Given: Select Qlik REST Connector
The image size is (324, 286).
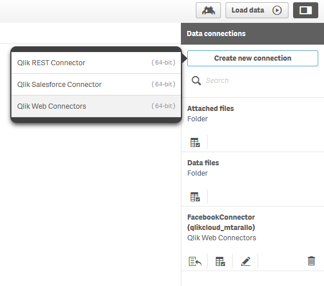Looking at the screenshot, I should 96,62.
